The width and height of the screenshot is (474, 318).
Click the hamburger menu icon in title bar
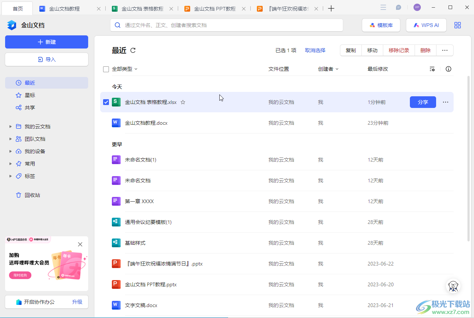(x=383, y=8)
